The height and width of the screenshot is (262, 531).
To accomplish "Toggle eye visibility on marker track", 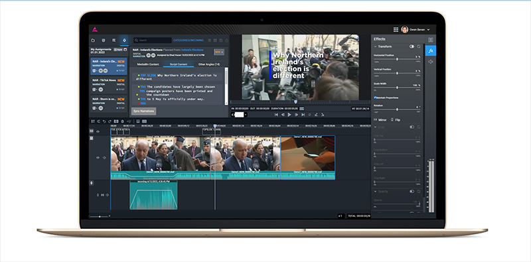I will 98,131.
